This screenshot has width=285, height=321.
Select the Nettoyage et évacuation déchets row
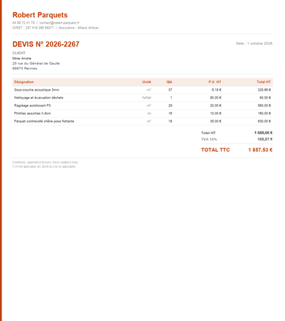click(x=142, y=98)
